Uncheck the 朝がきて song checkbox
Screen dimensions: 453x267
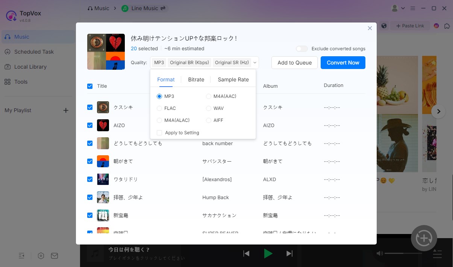coord(90,161)
